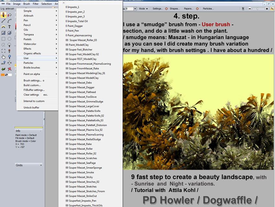Select the paint brush tool icon
Image resolution: width=275 pixels, height=207 pixels.
(x=3, y=15)
